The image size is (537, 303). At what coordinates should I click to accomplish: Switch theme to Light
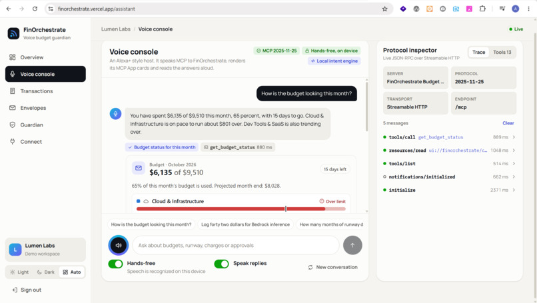pos(19,272)
